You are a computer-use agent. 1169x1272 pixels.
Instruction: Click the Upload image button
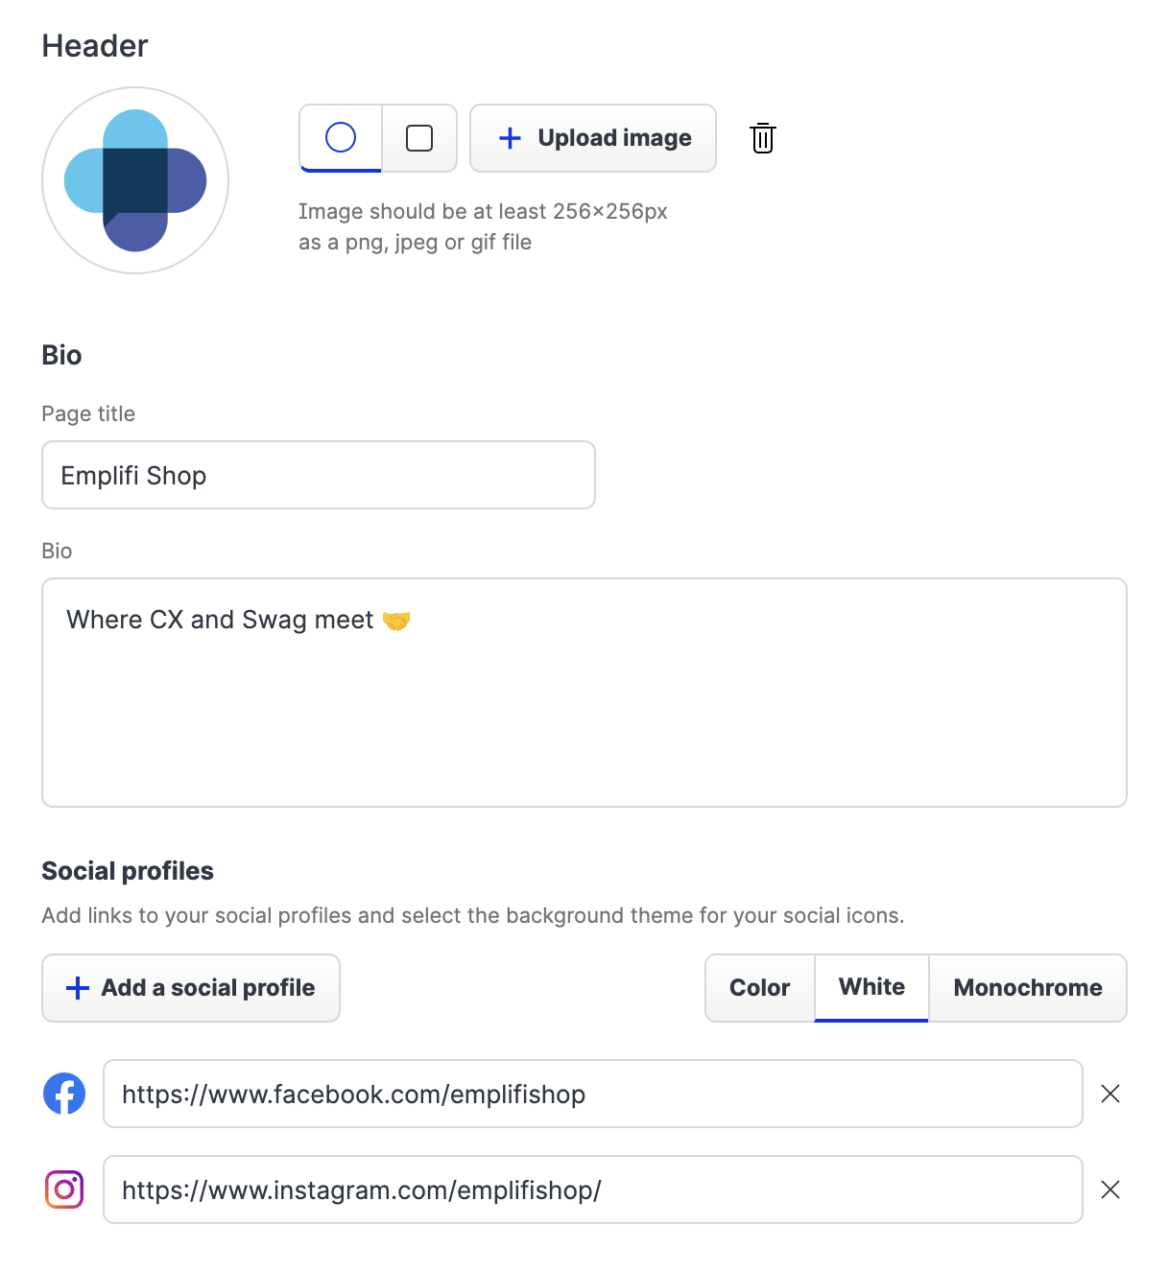pyautogui.click(x=593, y=138)
